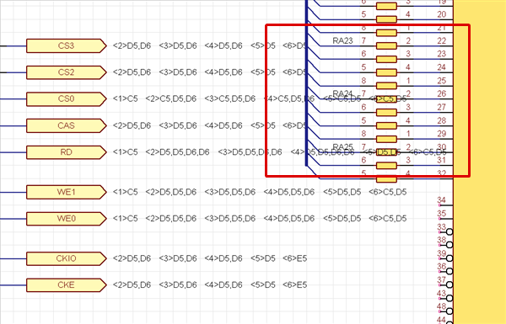The width and height of the screenshot is (506, 324).
Task: Click resistor element at pin 28
Action: click(386, 125)
